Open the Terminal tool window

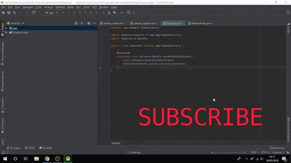coord(45,148)
